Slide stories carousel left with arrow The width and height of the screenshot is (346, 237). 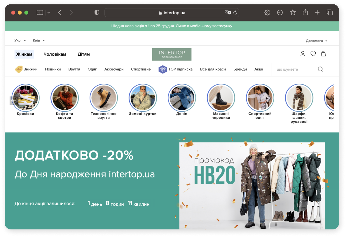[x=13, y=101]
